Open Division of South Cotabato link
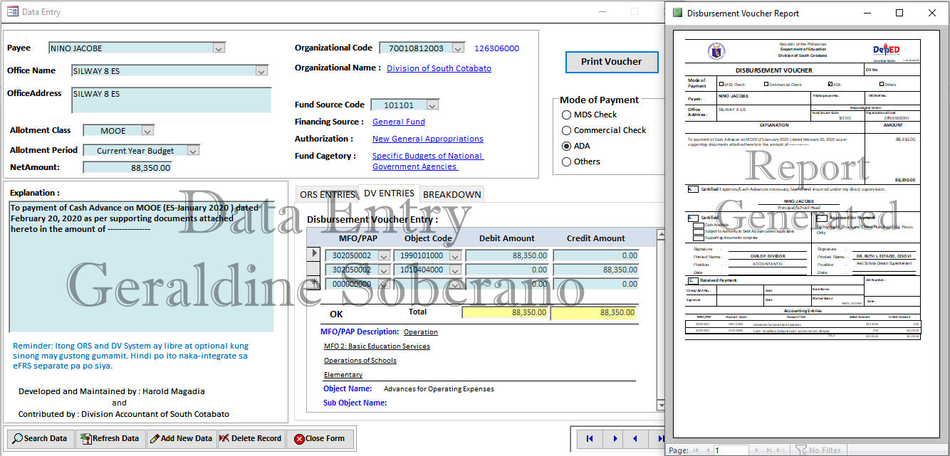Viewport: 950px width, 456px height. tap(439, 68)
